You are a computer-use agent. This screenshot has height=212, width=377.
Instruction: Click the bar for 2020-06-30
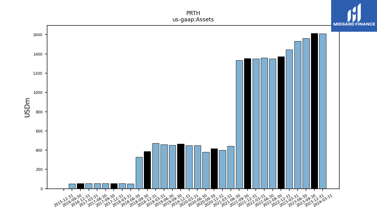tap(197, 167)
